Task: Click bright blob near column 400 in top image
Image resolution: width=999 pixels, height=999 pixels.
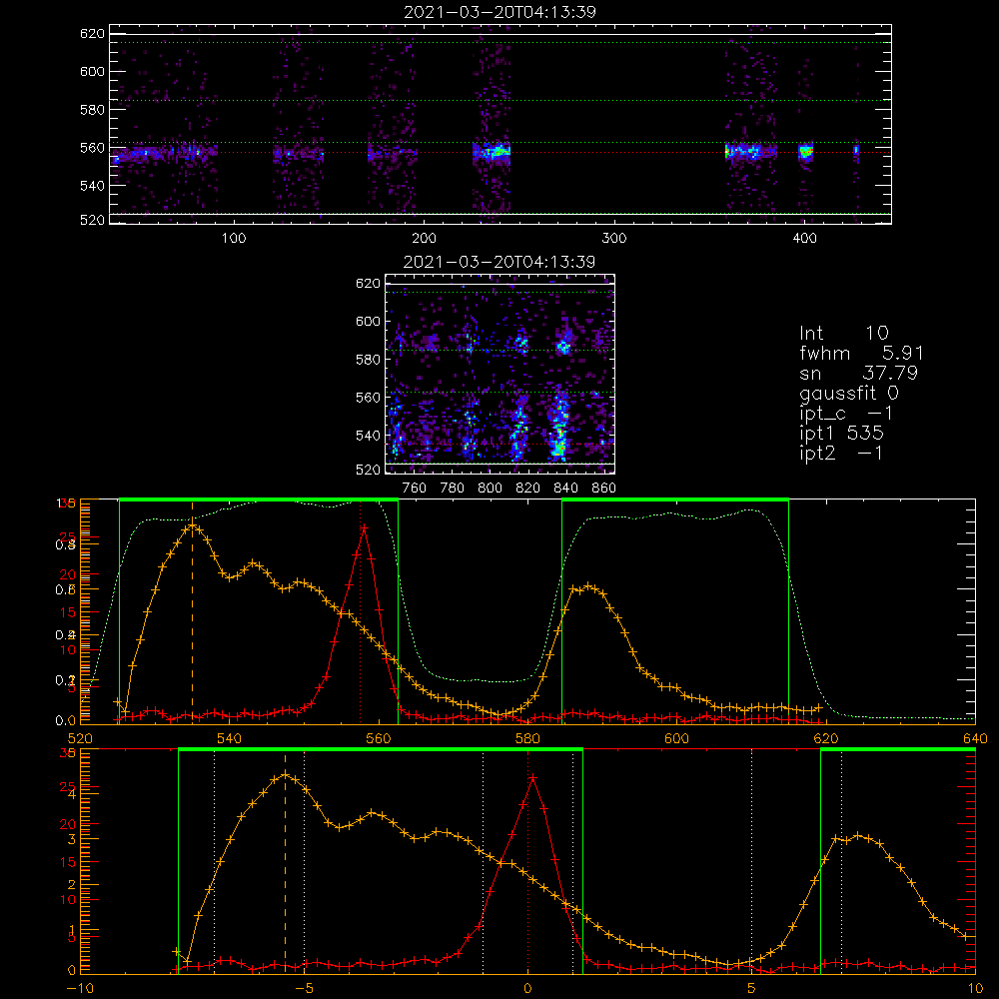Action: click(806, 152)
